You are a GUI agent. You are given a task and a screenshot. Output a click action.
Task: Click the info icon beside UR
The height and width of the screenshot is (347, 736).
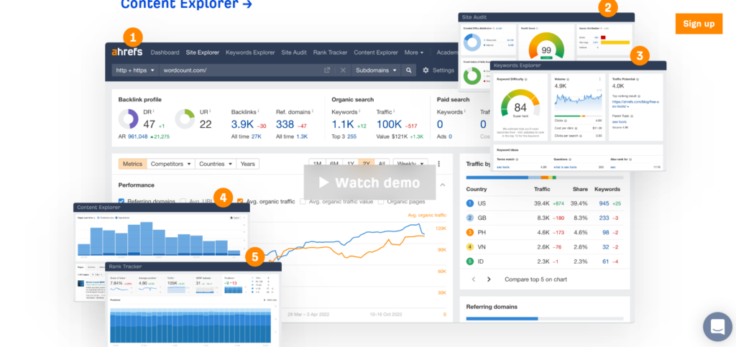point(210,111)
